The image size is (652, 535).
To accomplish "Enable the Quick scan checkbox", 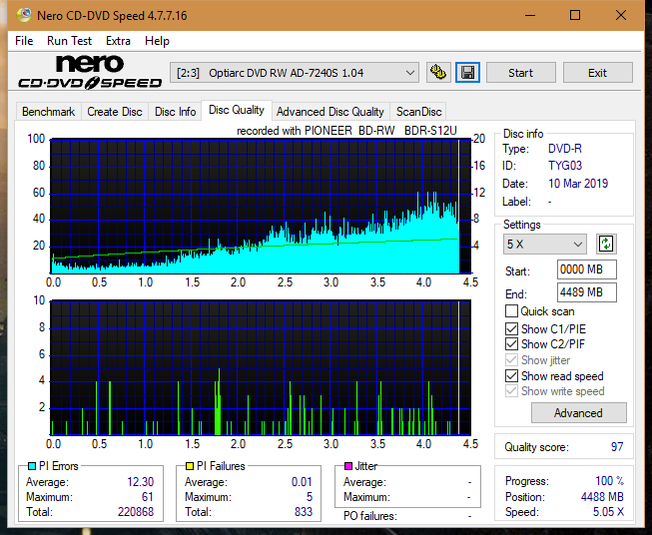I will tap(512, 311).
